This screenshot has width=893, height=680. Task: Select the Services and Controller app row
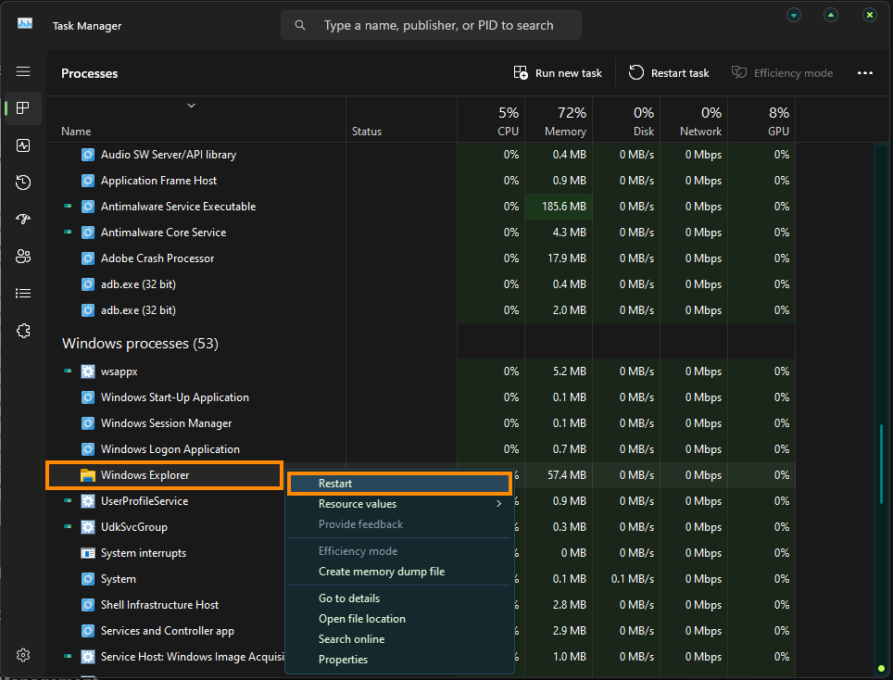[x=166, y=631]
